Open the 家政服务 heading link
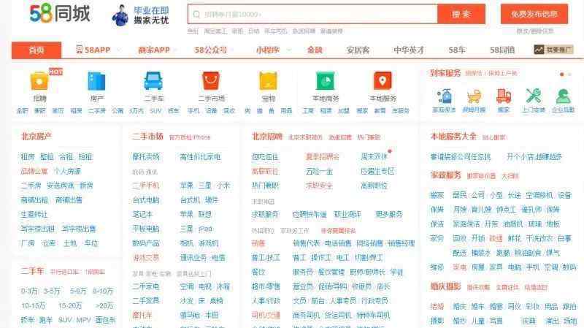Screen dimensions: 584x328 point(446,175)
